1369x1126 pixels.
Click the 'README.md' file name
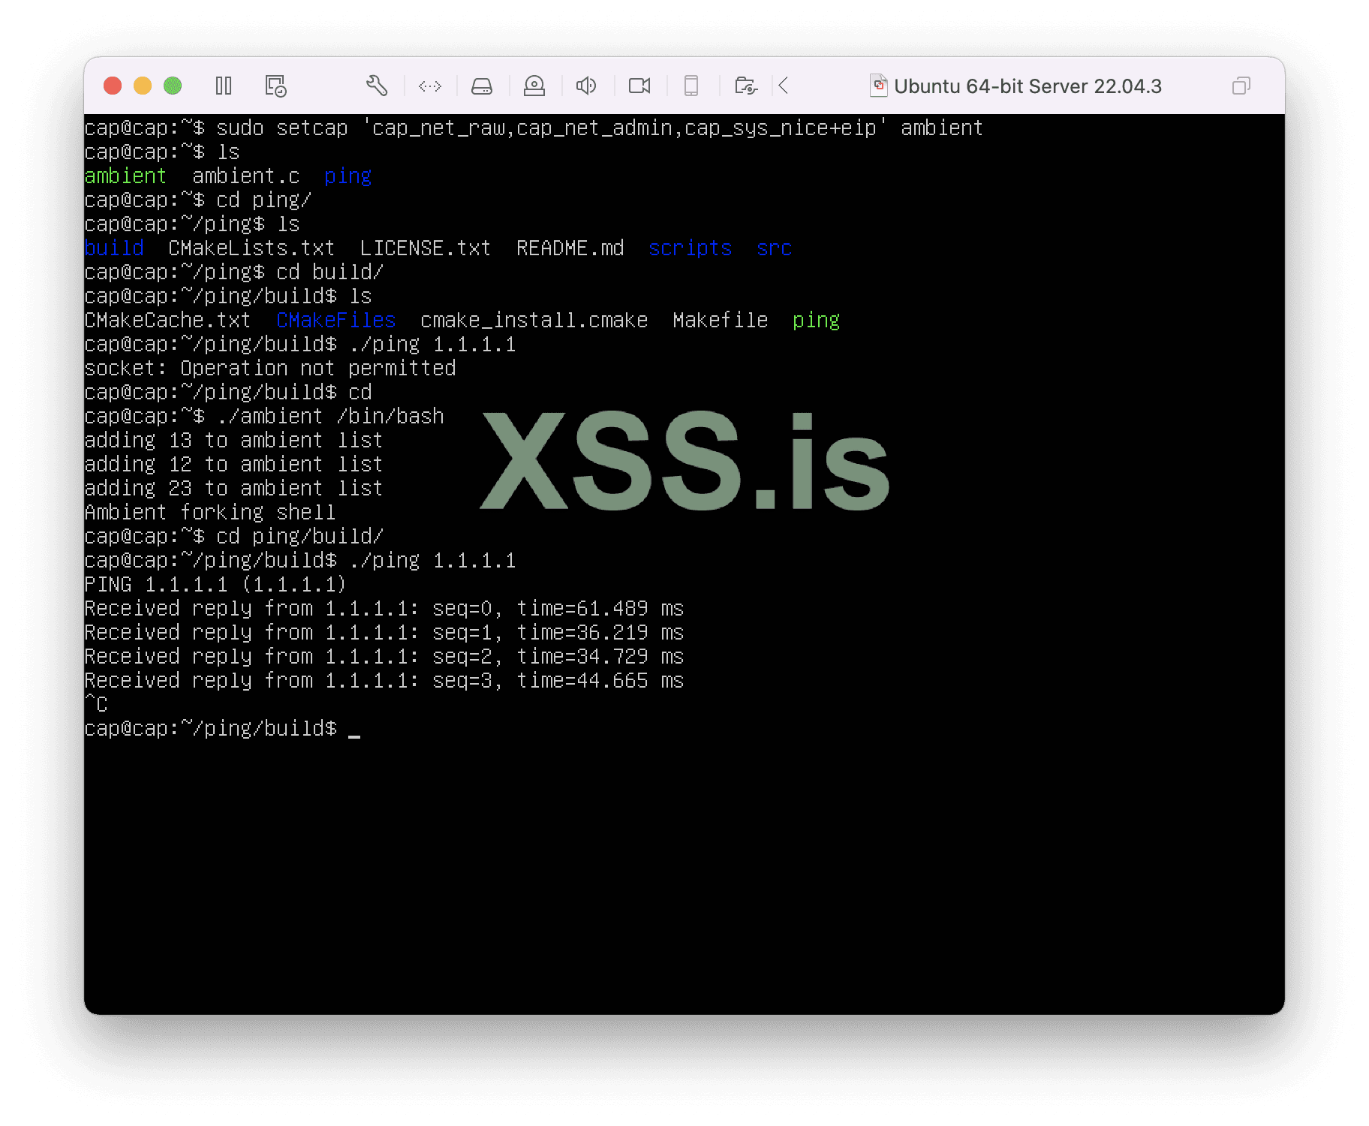pyautogui.click(x=570, y=248)
